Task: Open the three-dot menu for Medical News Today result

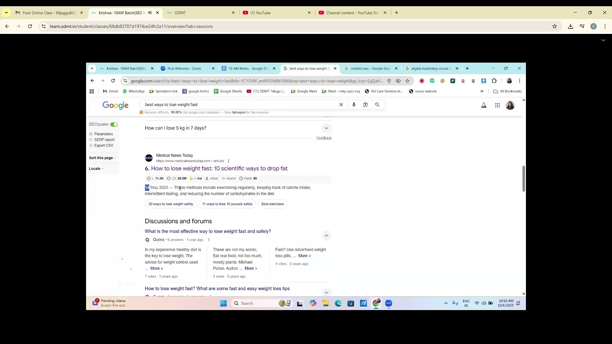Action: [229, 161]
